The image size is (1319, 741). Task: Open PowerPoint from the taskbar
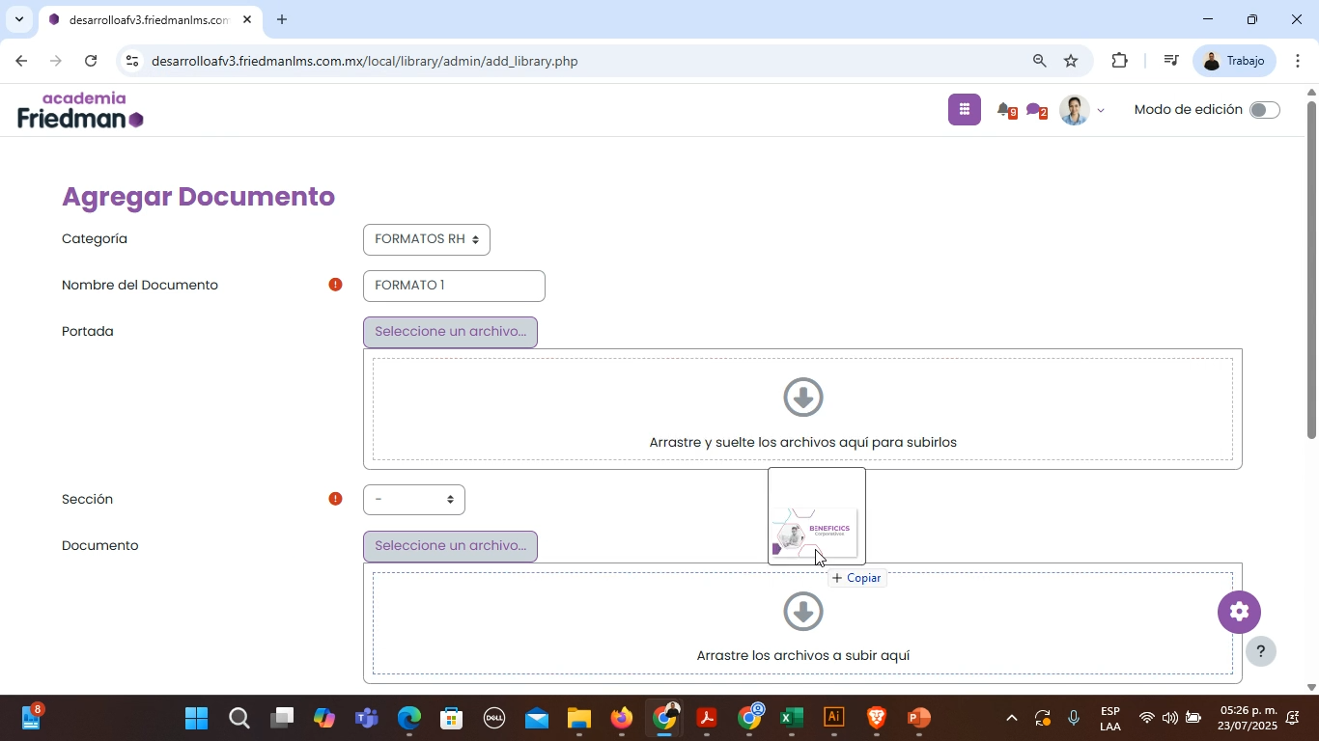(918, 718)
